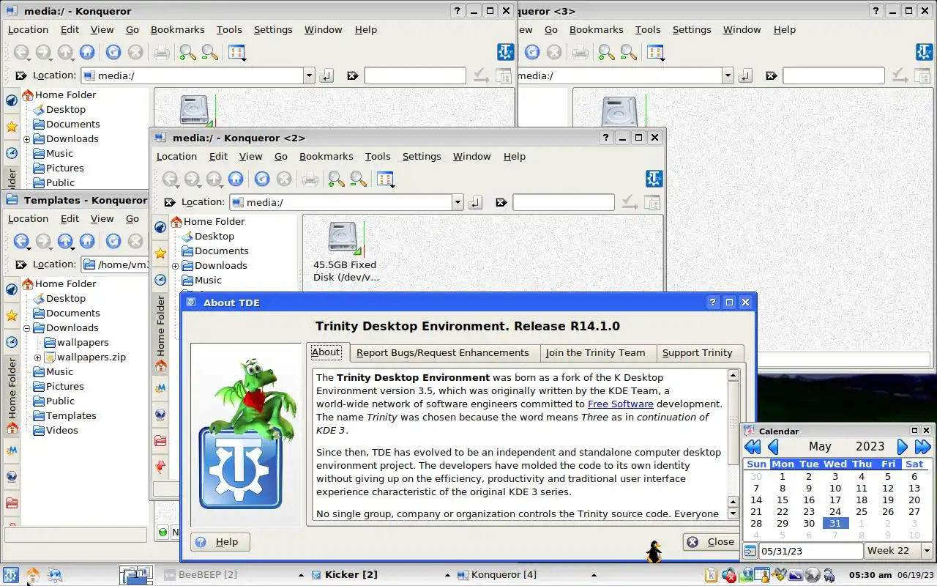Click zoom out magnifier in Konqueror <2>
The image size is (937, 586).
tap(358, 179)
